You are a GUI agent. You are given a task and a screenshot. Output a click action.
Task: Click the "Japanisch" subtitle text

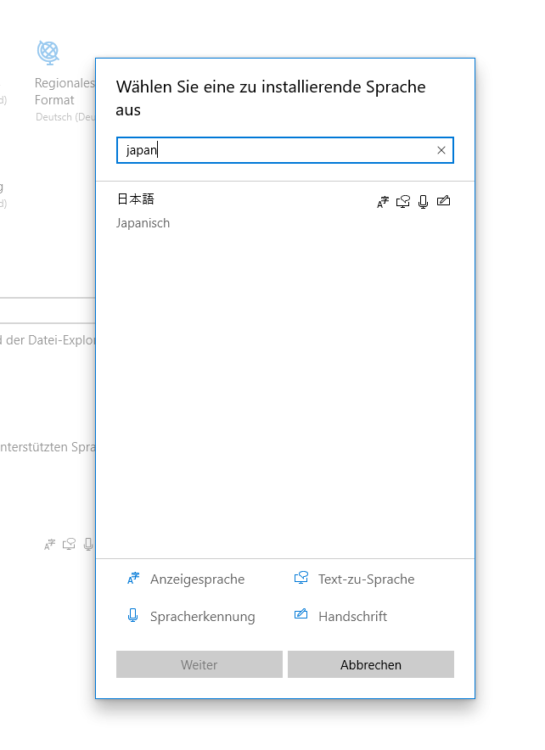coord(143,223)
